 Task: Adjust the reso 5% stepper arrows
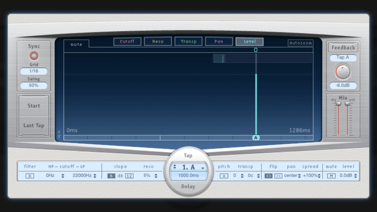[x=156, y=176]
